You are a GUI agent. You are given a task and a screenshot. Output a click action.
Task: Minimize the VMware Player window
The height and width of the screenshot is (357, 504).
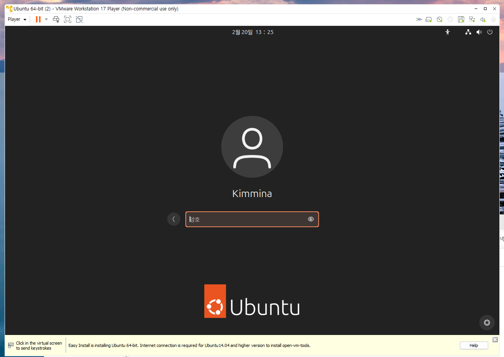(475, 8)
